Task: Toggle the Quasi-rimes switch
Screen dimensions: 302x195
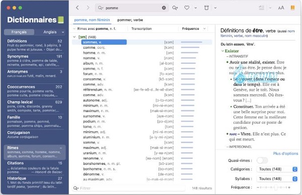Action: [262, 160]
